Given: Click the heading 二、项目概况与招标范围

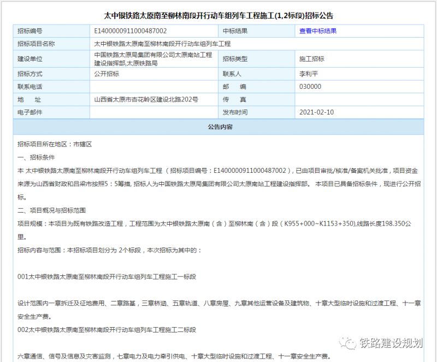Looking at the screenshot, I should pyautogui.click(x=51, y=210).
